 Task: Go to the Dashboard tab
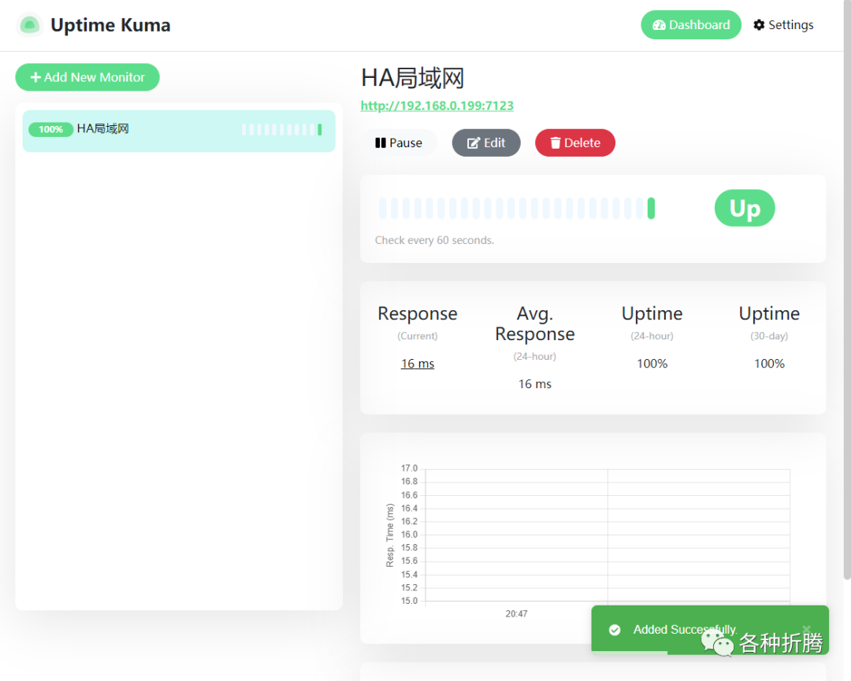click(x=690, y=25)
